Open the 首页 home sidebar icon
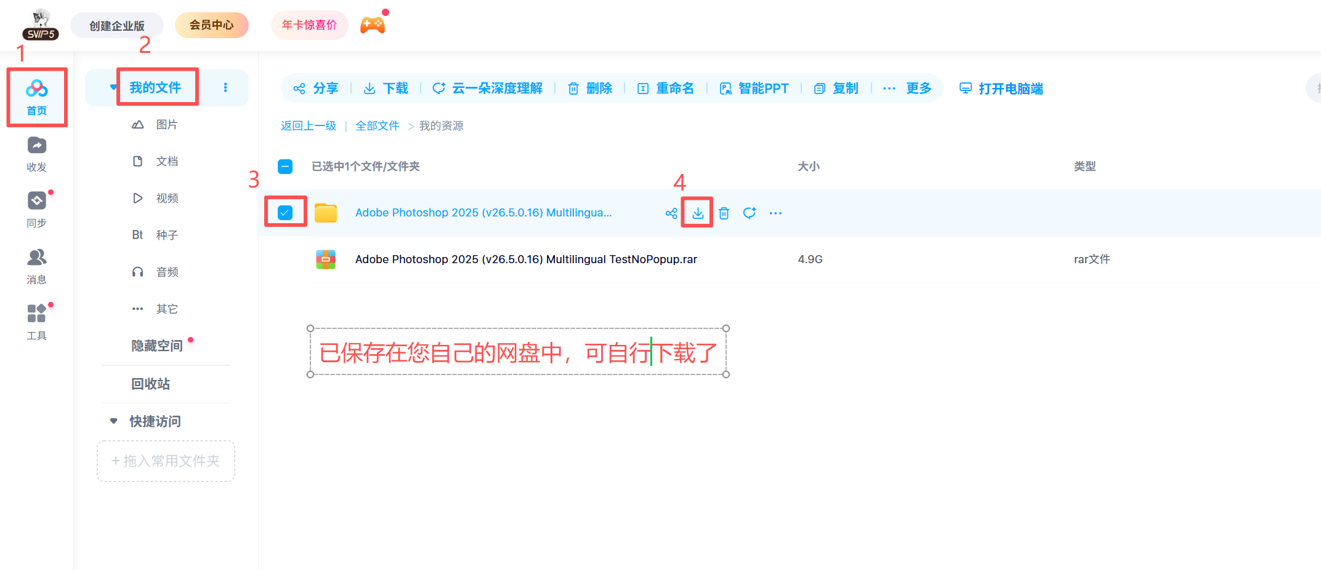This screenshot has height=570, width=1321. point(36,97)
